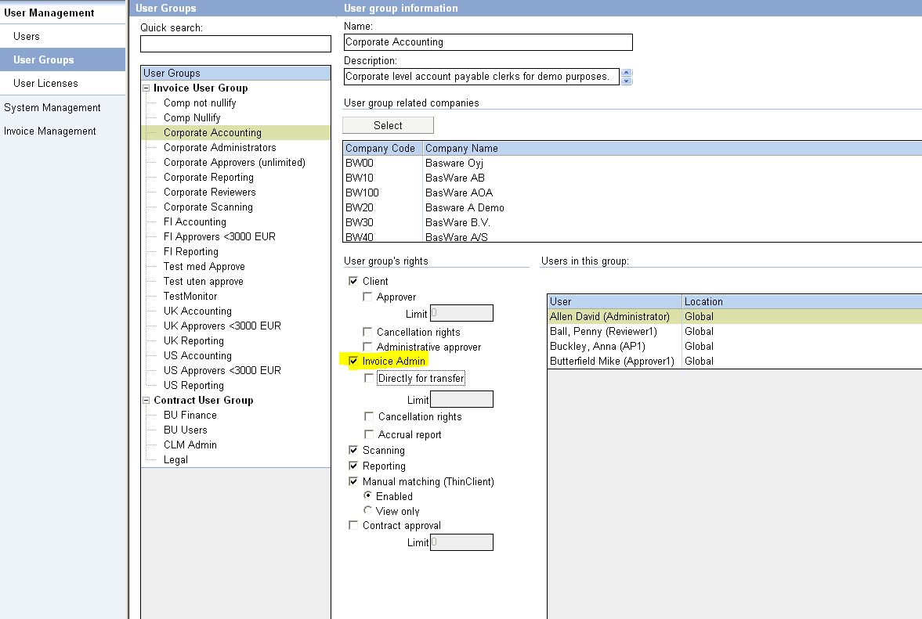This screenshot has width=922, height=619.
Task: Select user Buckley, Anna (AP1)
Action: click(735, 347)
